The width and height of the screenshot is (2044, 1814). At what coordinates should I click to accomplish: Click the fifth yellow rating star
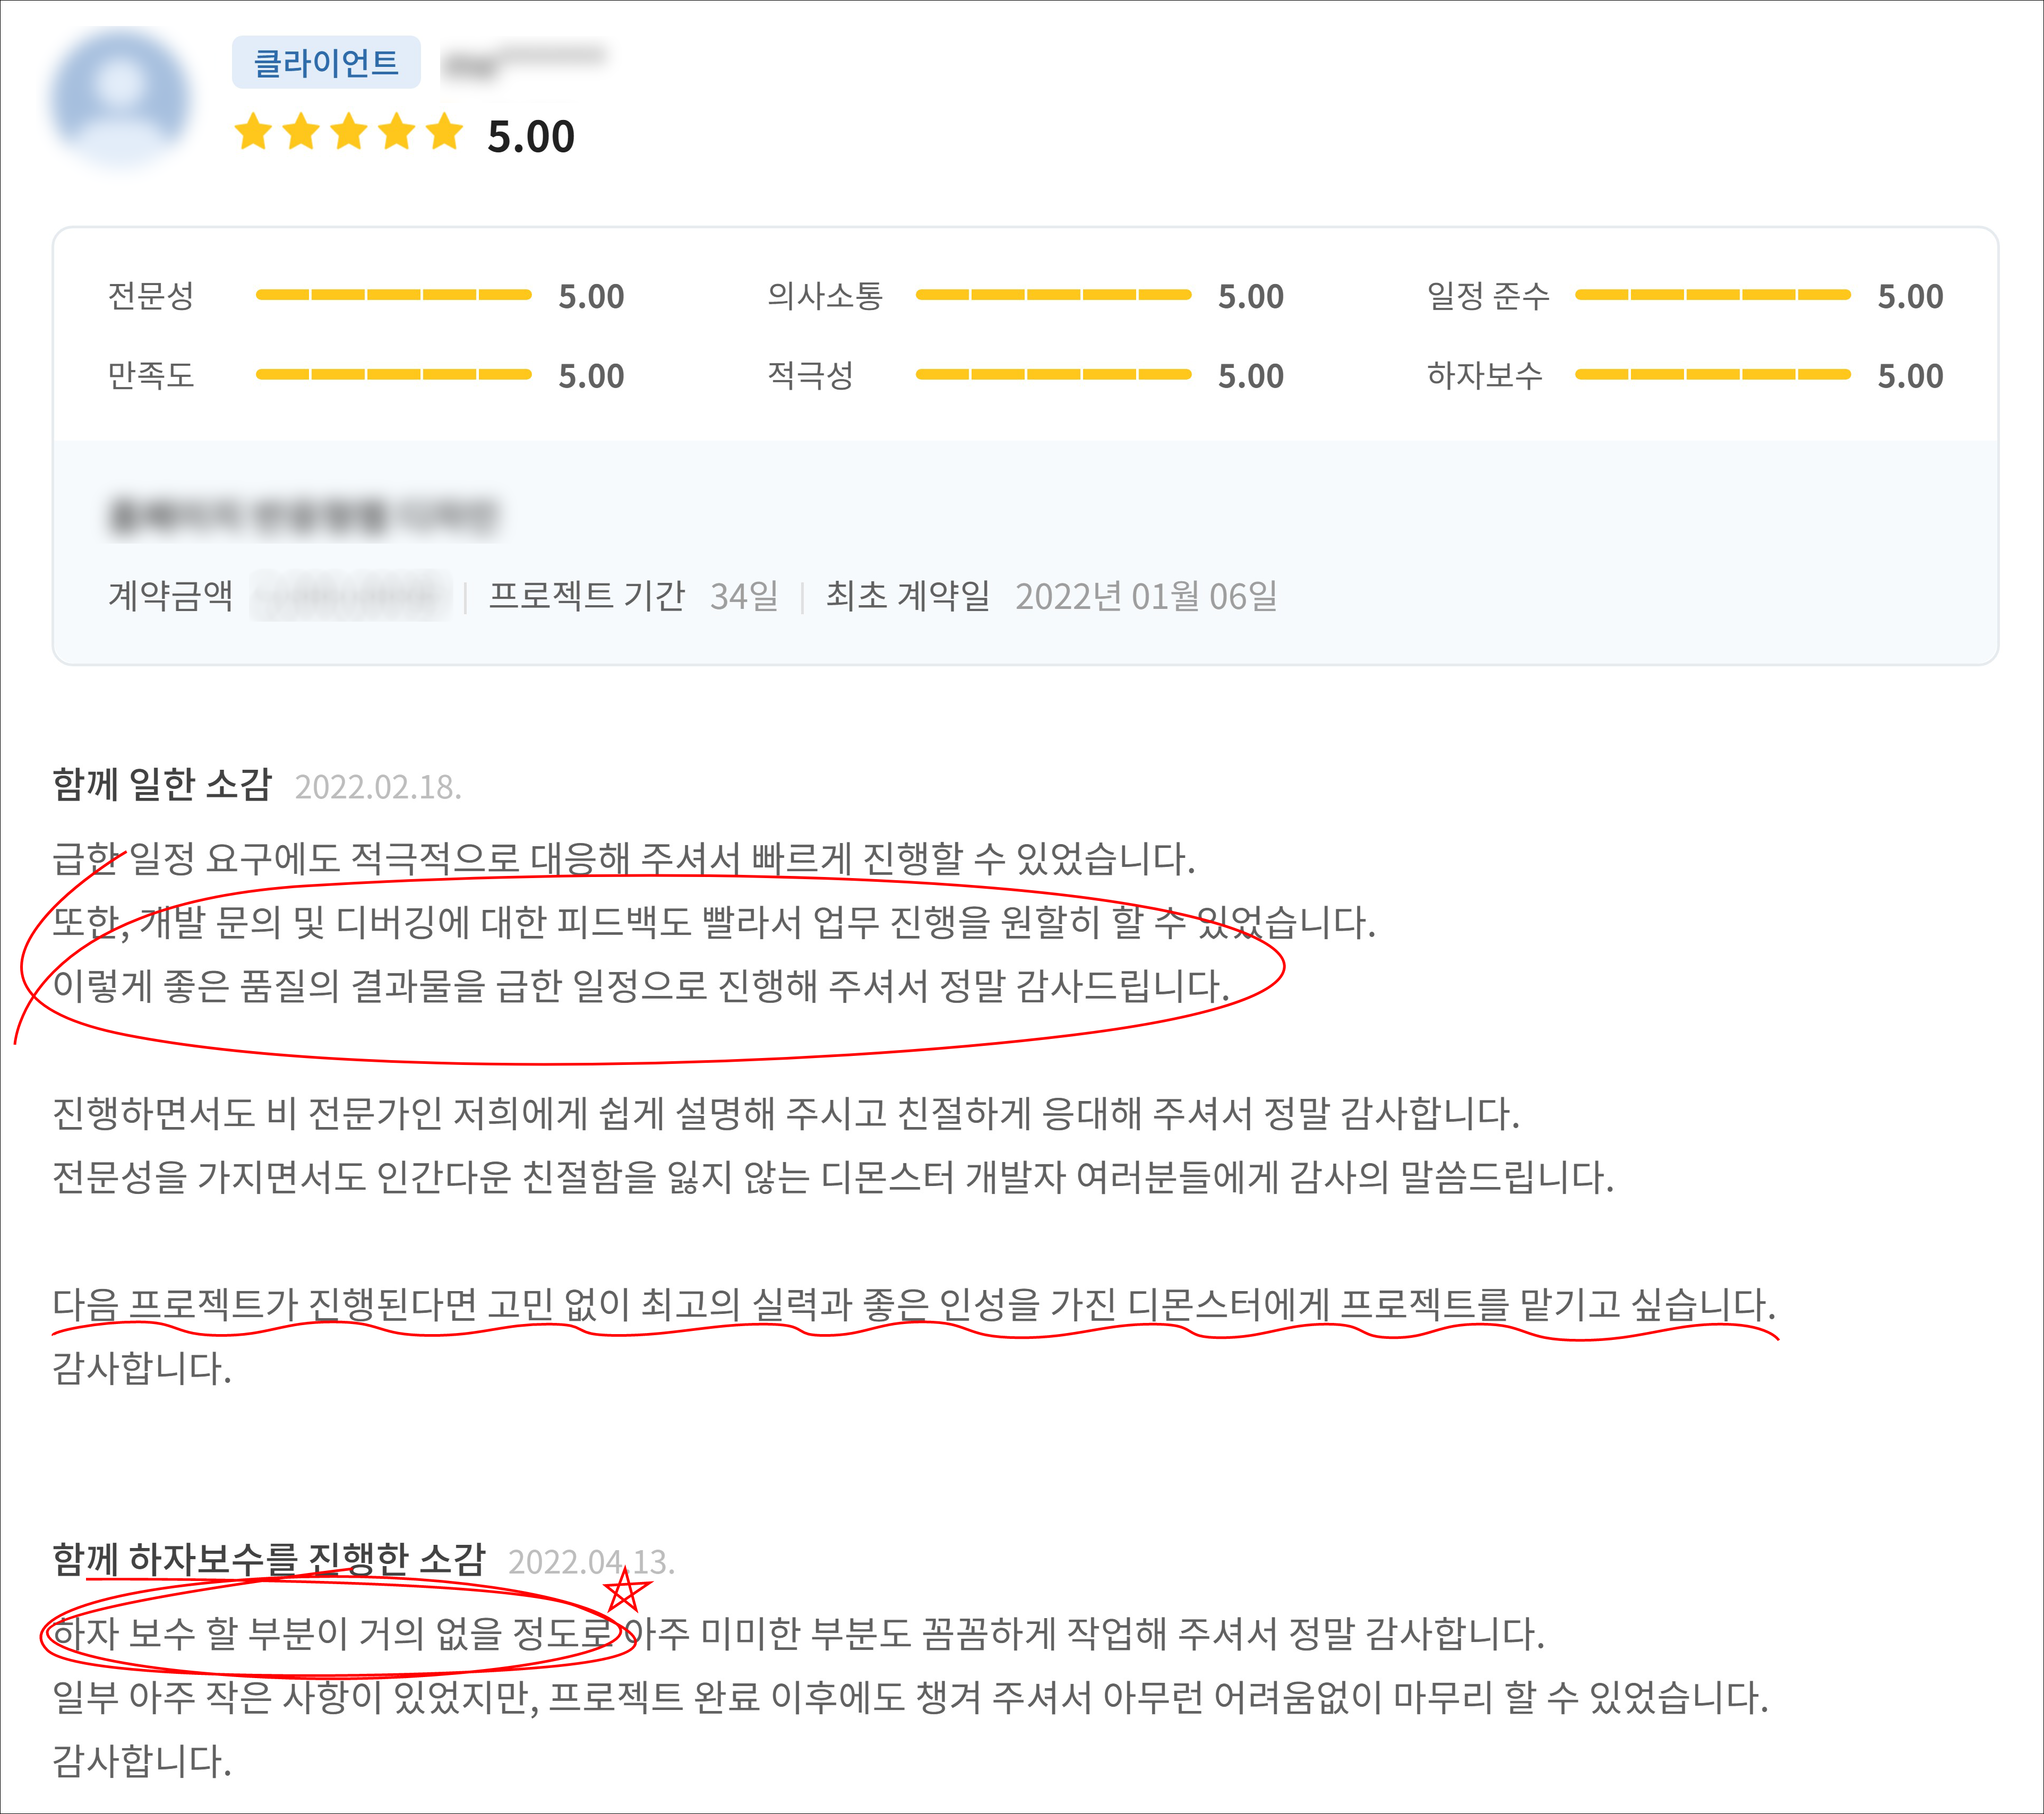444,132
